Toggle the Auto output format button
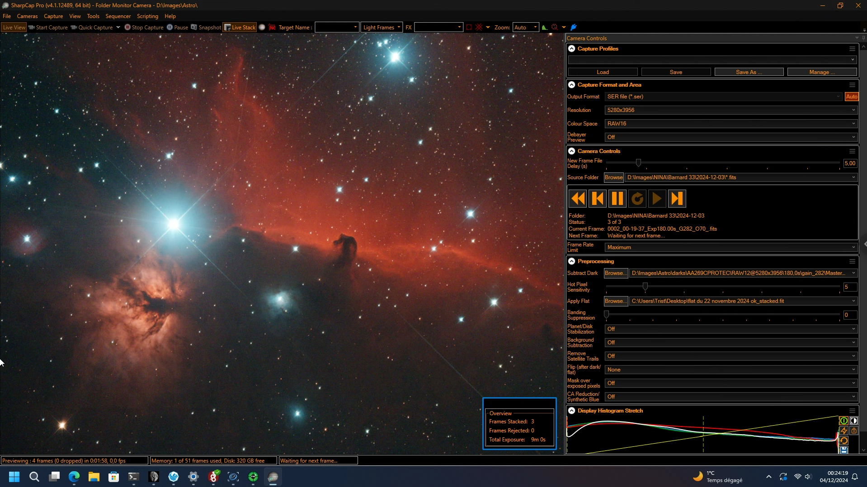 [x=852, y=97]
